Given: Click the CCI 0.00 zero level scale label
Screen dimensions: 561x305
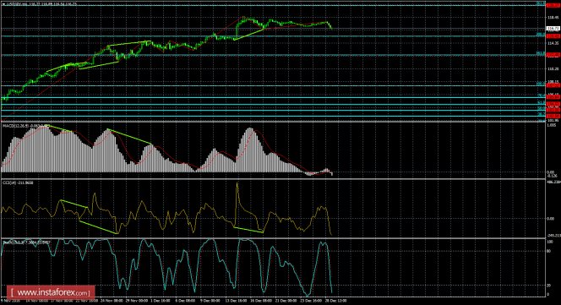Looking at the screenshot, I should (x=551, y=218).
